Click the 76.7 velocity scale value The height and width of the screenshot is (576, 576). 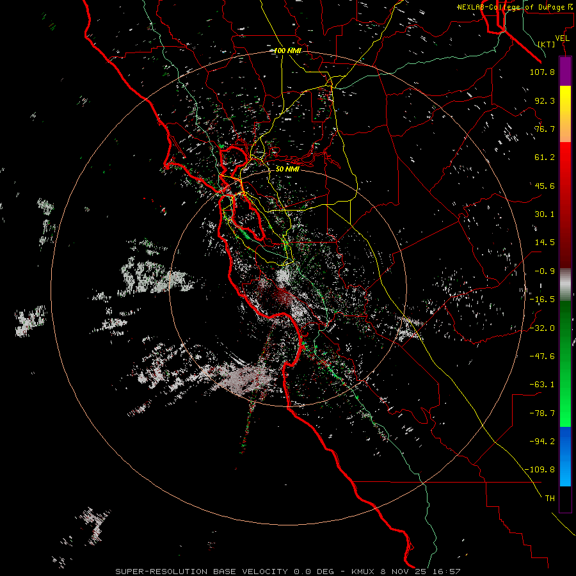click(545, 129)
